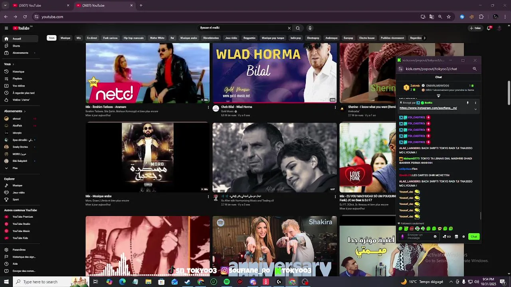Viewport: 511px width, 287px height.
Task: Open Paramètres in YouTube sidebar
Action: coord(19,250)
